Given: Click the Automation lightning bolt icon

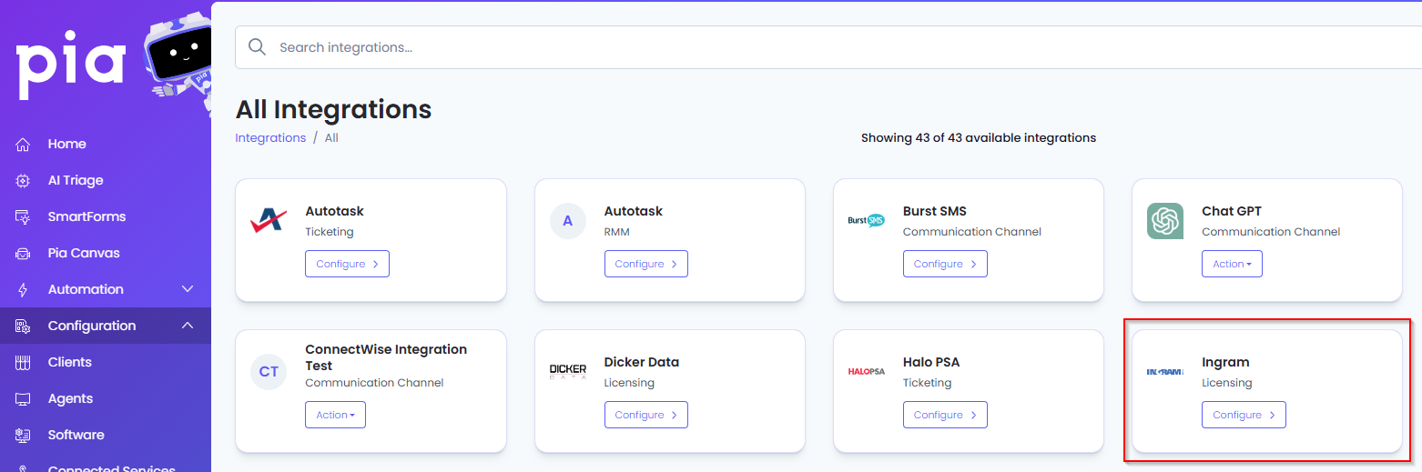Looking at the screenshot, I should (x=24, y=289).
